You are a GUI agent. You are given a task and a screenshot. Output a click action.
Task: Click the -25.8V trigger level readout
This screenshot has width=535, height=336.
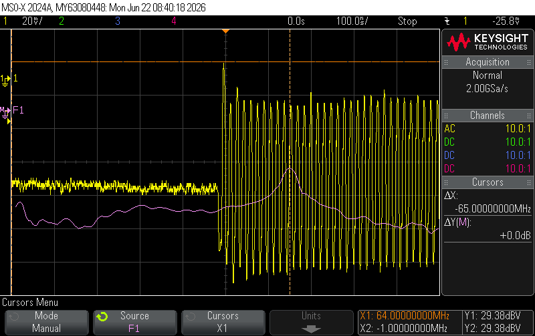[x=506, y=21]
